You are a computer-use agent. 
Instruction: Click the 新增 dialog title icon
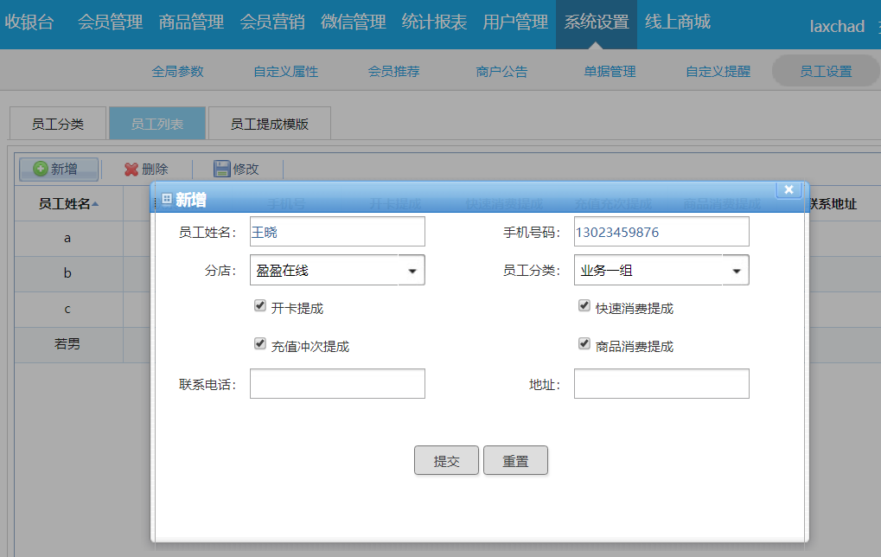coord(167,200)
